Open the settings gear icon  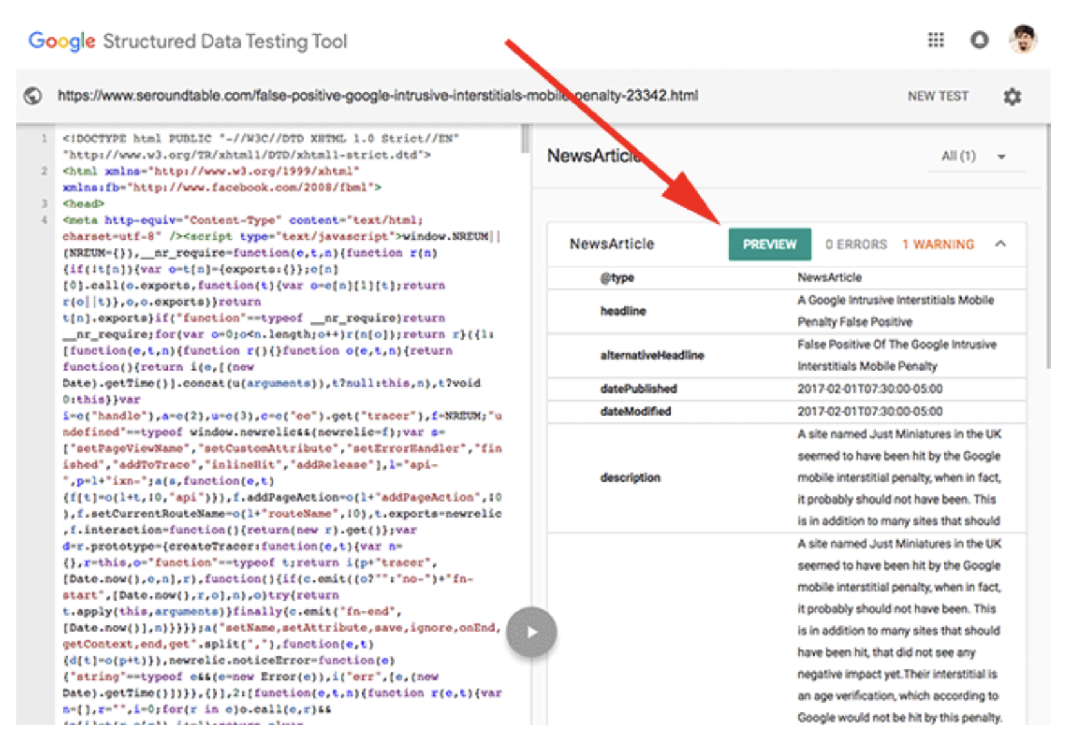(1012, 97)
